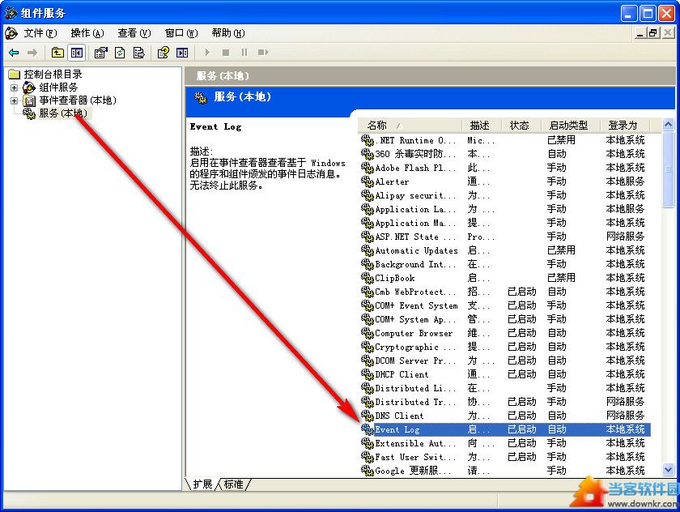The image size is (680, 512).
Task: Select 服务 (本地) tree item
Action: coord(63,113)
